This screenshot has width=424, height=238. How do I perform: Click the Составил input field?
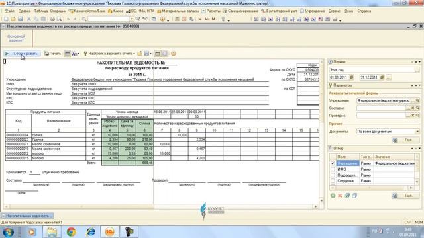[381, 108]
